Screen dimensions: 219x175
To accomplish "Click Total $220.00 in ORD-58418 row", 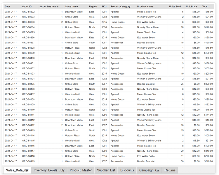I will click(207, 156).
